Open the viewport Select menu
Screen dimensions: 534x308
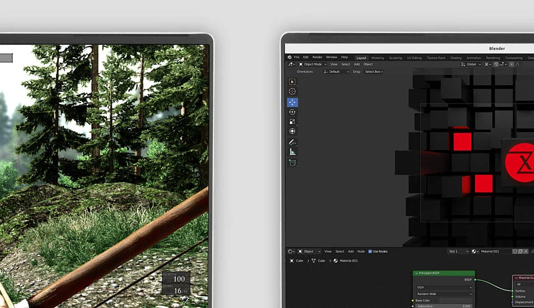[346, 64]
